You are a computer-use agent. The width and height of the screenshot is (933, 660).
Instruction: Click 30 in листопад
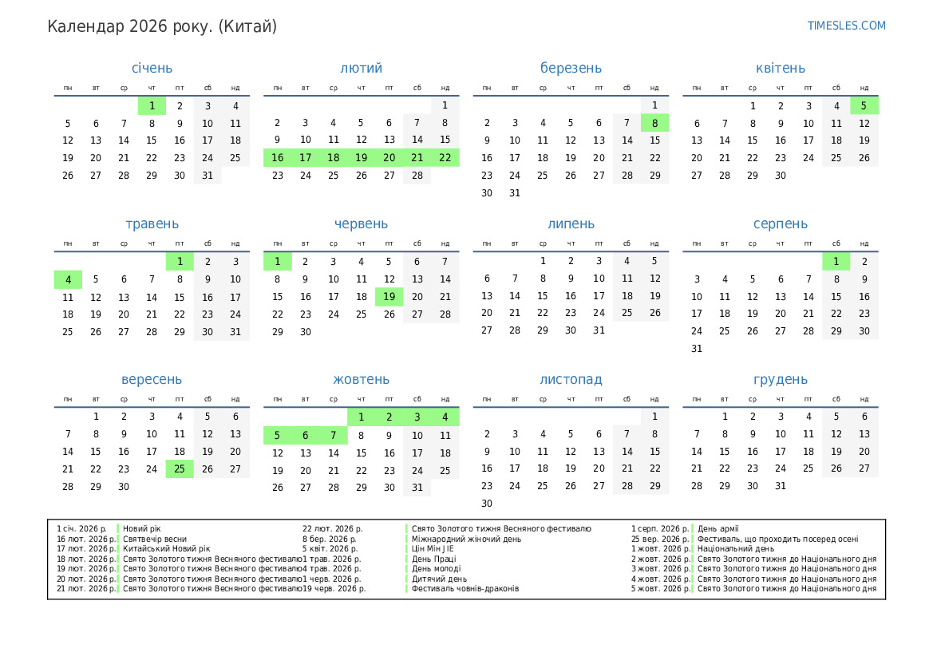tap(487, 504)
